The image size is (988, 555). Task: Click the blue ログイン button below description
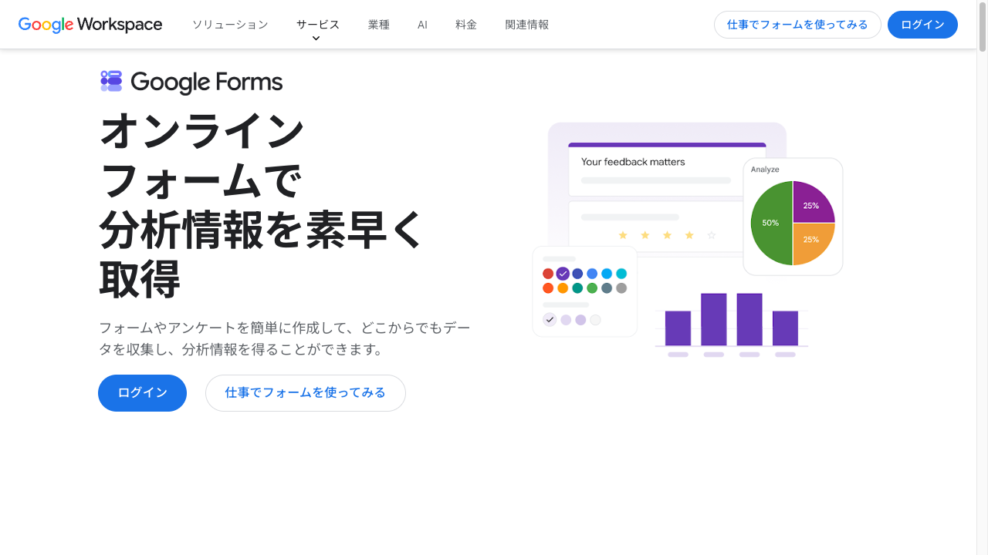pyautogui.click(x=142, y=393)
